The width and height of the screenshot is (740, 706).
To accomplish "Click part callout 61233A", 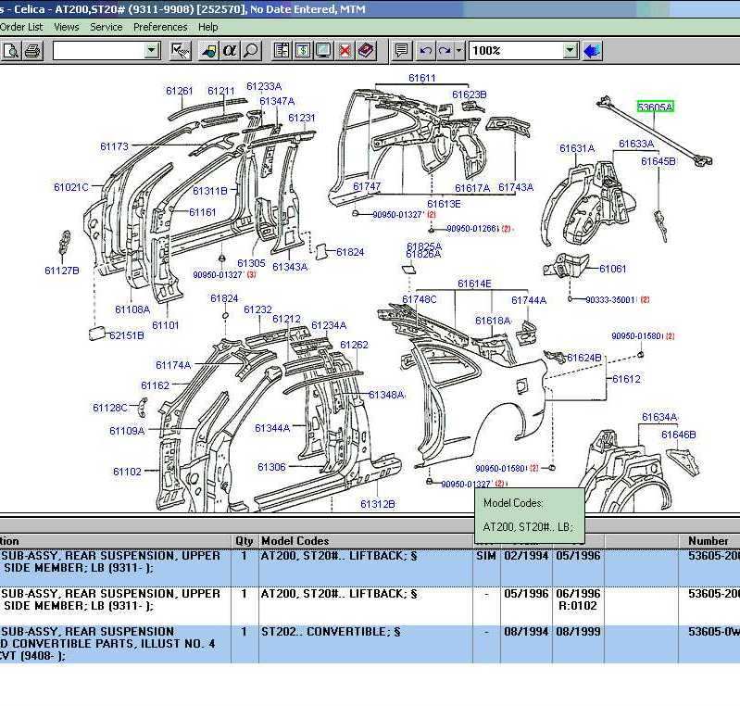I will pos(264,86).
